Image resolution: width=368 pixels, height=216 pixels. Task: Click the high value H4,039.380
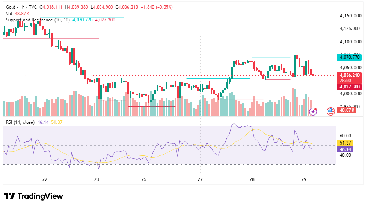pyautogui.click(x=77, y=7)
